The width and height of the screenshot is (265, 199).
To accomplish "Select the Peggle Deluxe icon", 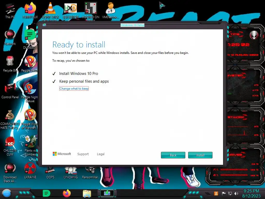I will click(30, 64).
